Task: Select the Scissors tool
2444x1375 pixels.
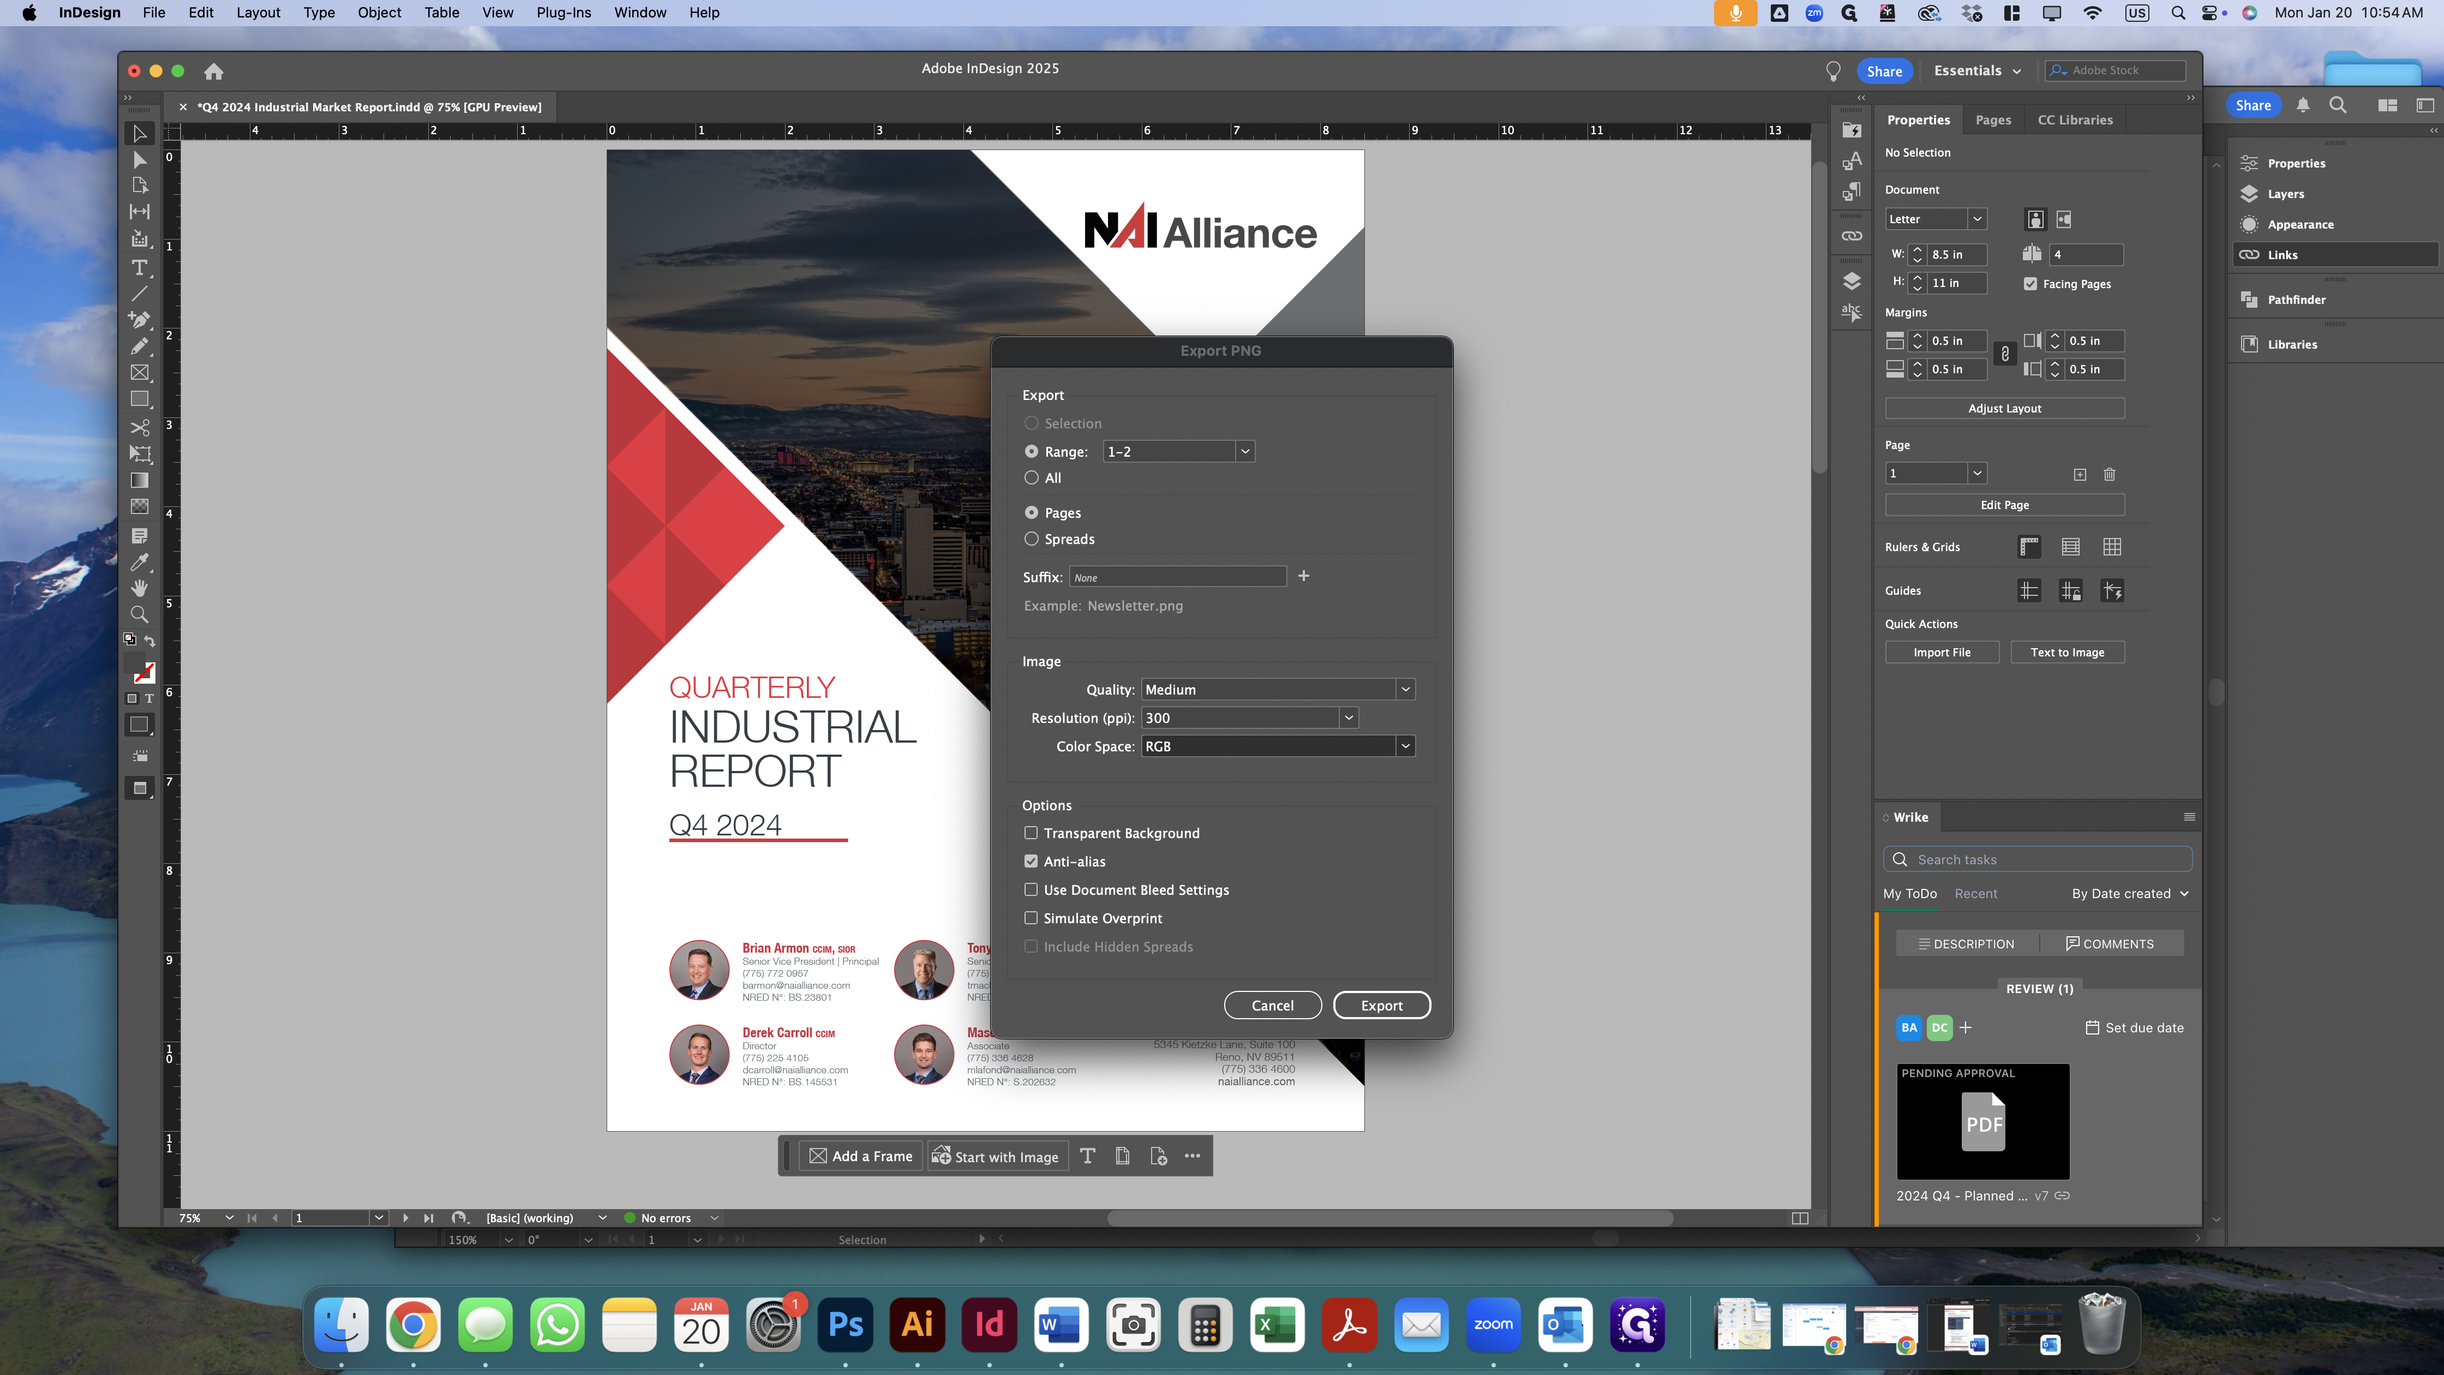Action: pos(140,428)
